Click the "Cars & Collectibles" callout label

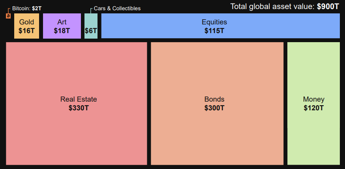pos(117,8)
